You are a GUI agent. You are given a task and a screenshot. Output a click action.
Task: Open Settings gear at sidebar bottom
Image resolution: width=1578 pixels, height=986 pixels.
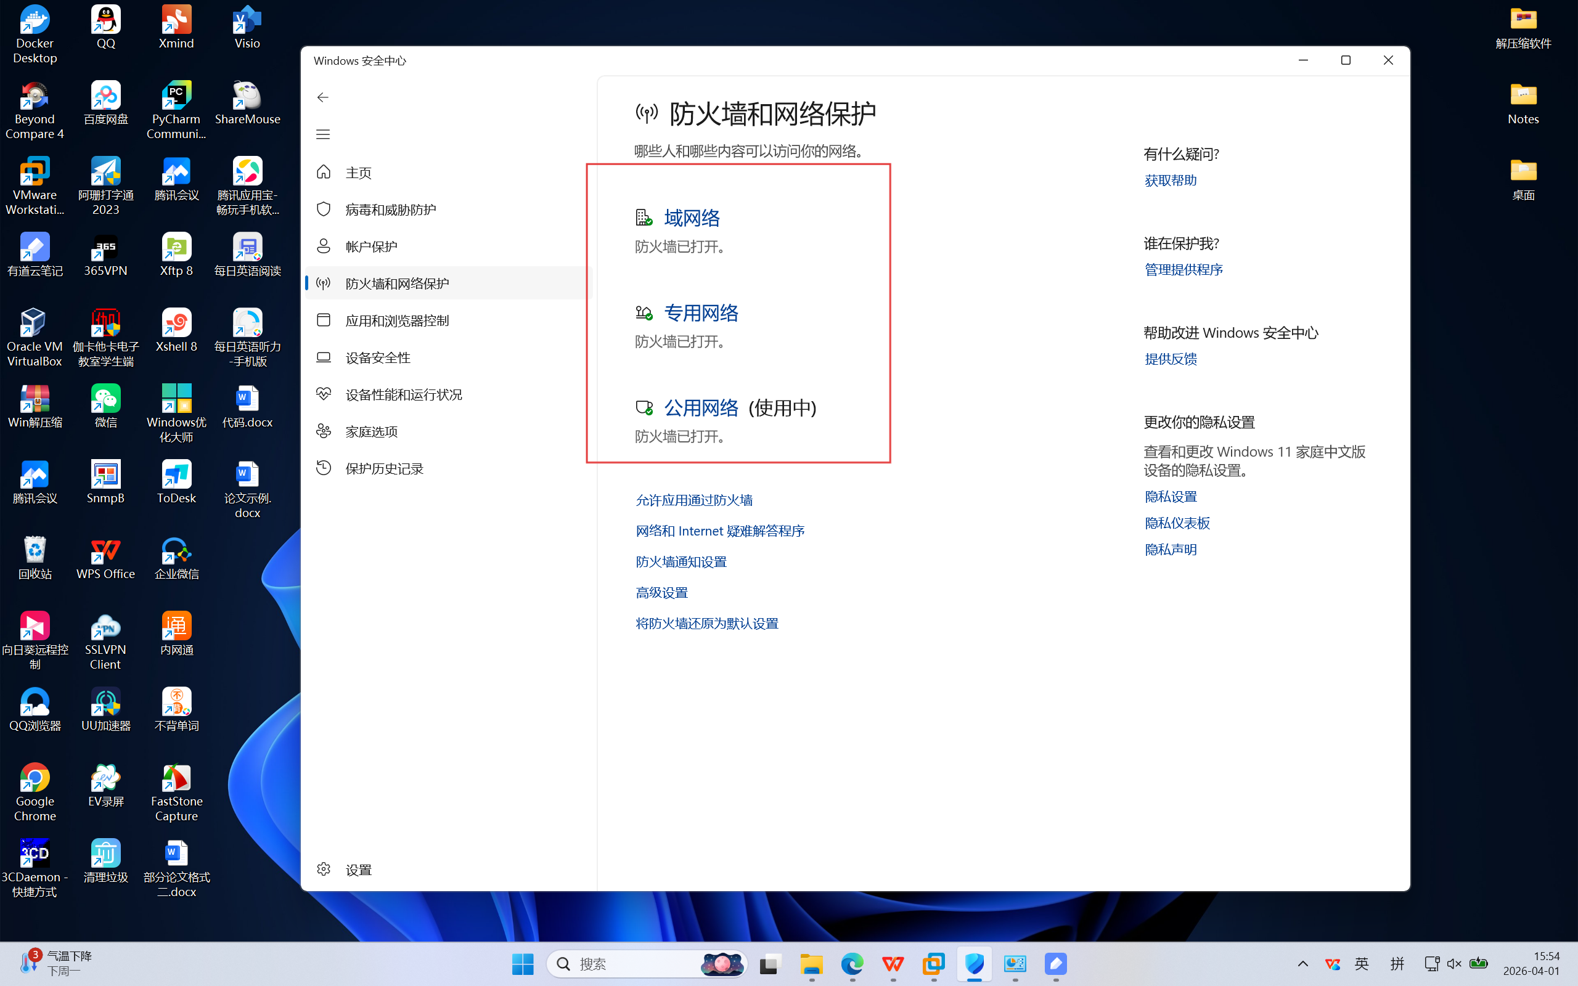coord(324,869)
